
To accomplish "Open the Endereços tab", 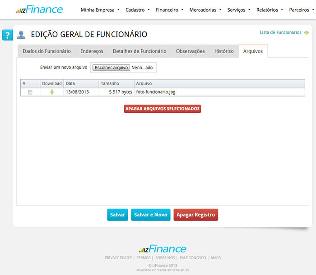I will [x=92, y=51].
